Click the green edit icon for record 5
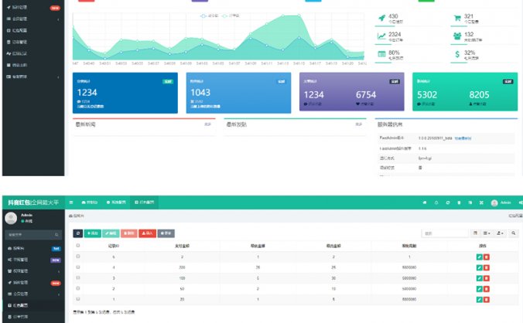523x323 pixels. tap(480, 256)
